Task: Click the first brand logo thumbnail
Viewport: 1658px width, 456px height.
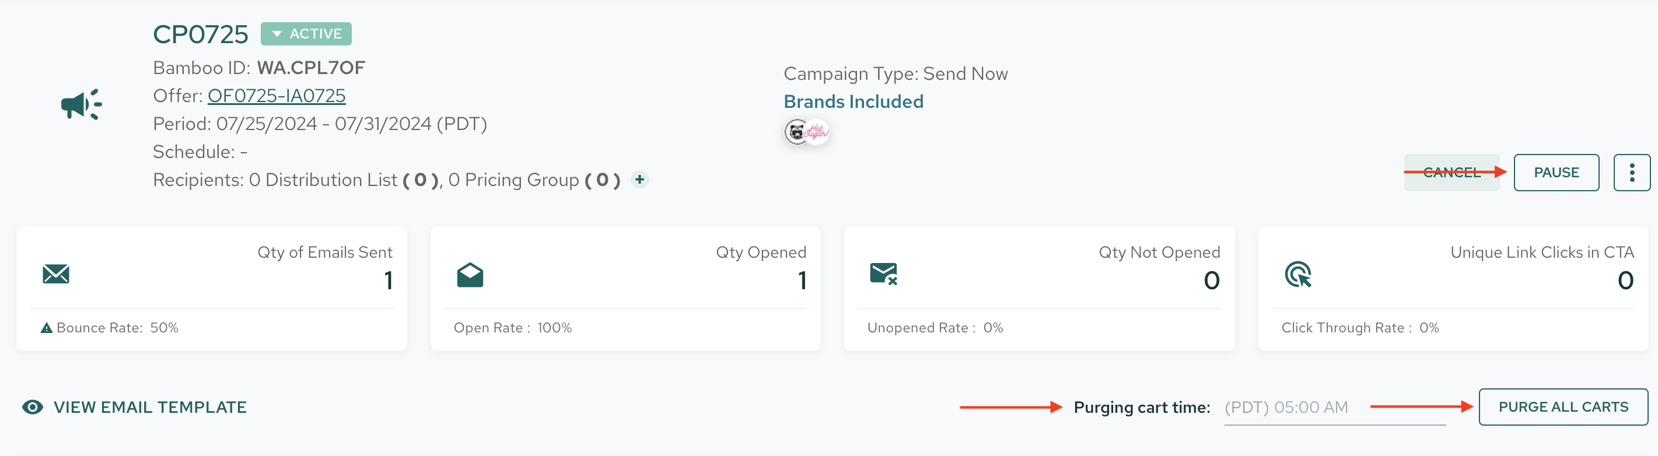Action: point(796,132)
